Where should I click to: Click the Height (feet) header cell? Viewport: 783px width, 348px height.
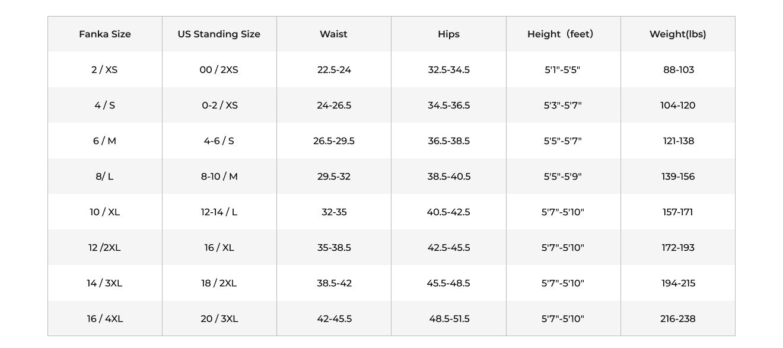(x=562, y=34)
